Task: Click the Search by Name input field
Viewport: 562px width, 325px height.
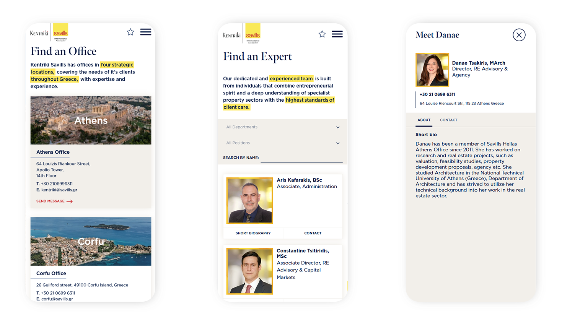Action: (301, 157)
